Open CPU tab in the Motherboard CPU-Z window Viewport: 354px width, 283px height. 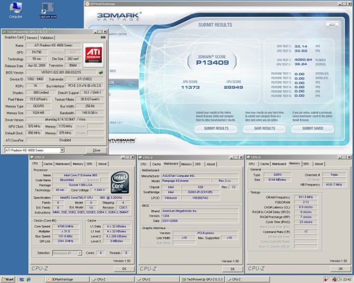(x=143, y=164)
